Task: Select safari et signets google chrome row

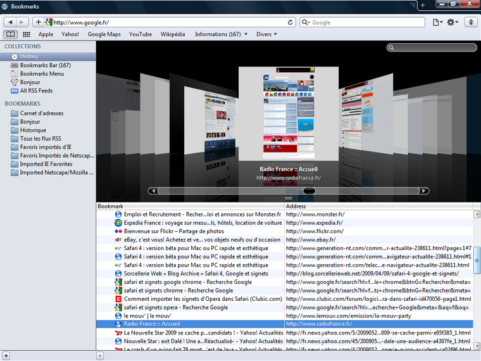Action: pyautogui.click(x=284, y=282)
